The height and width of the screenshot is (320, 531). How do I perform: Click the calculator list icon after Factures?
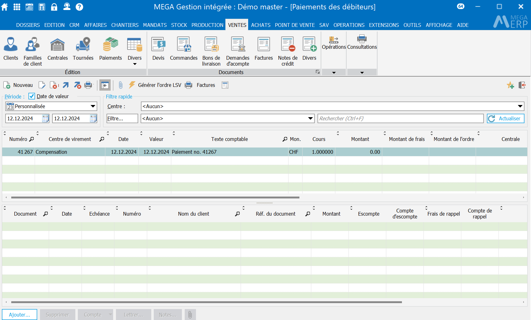[225, 85]
